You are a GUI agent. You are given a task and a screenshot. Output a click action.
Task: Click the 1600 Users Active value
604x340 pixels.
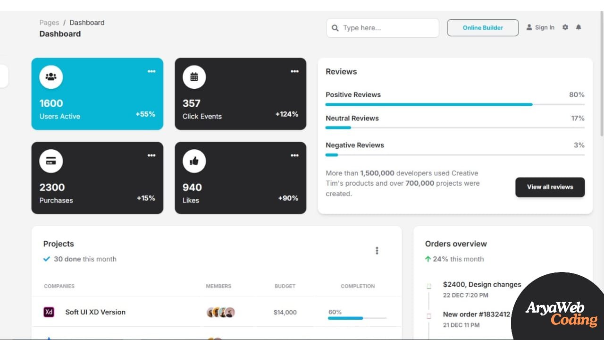(51, 103)
